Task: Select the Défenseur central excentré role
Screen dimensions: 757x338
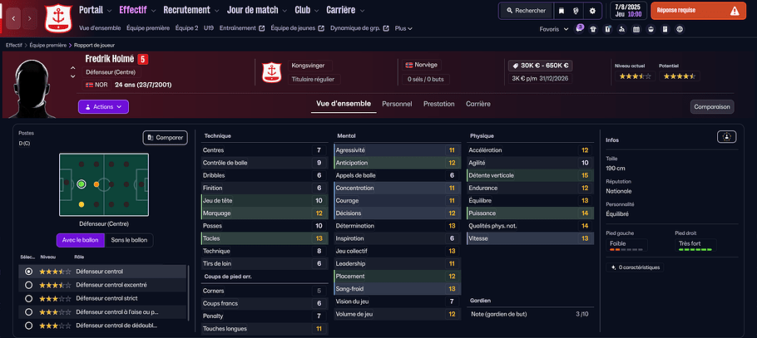Action: [x=31, y=285]
